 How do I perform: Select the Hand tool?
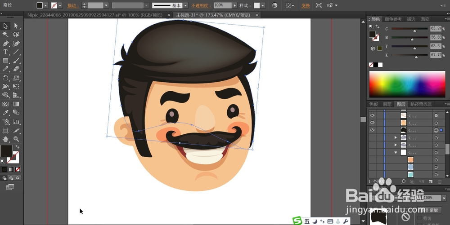pos(6,139)
